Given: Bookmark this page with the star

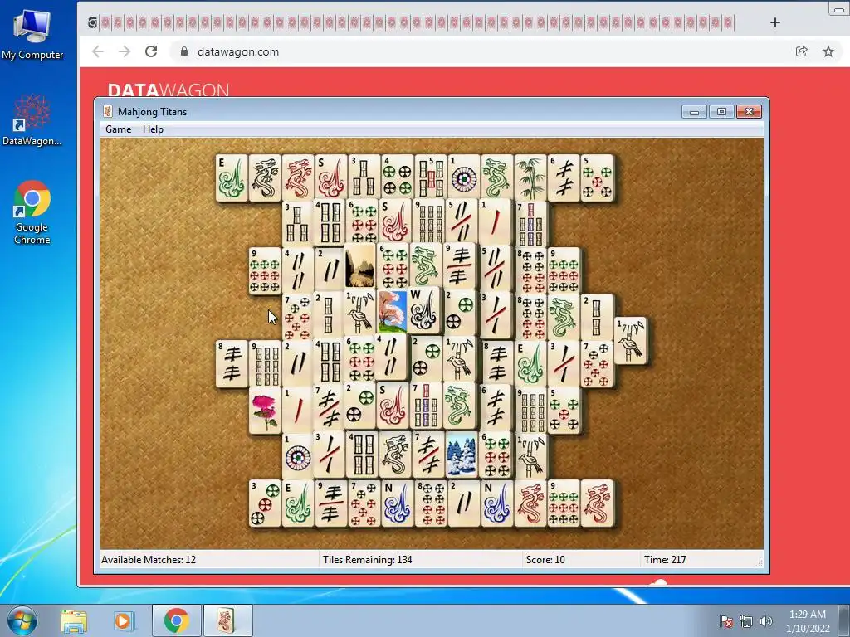Looking at the screenshot, I should tap(828, 51).
